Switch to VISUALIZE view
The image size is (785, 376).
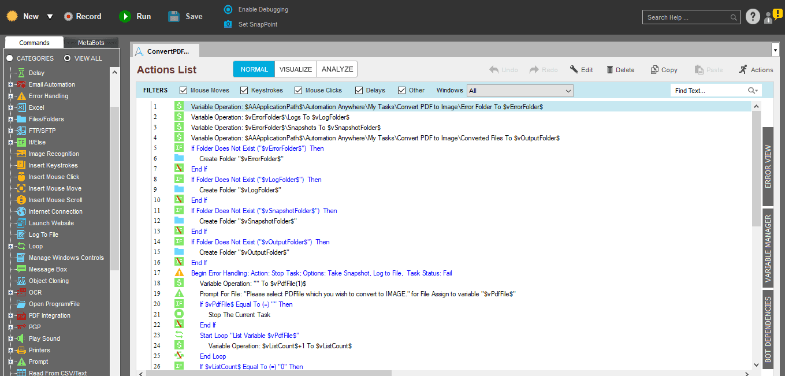pyautogui.click(x=296, y=69)
